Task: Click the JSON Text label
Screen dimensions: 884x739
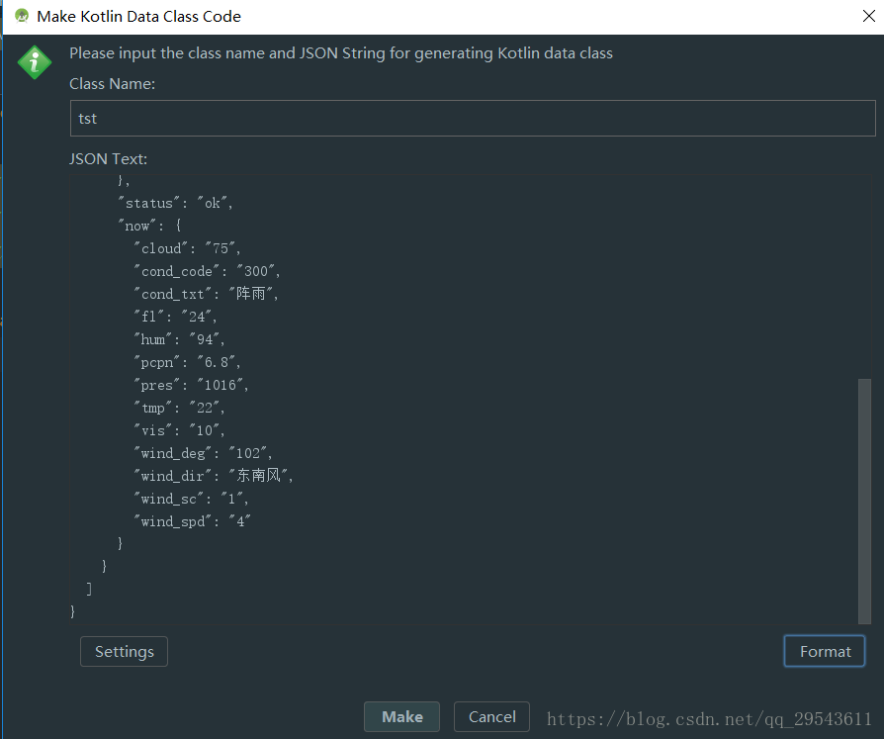Action: [108, 159]
